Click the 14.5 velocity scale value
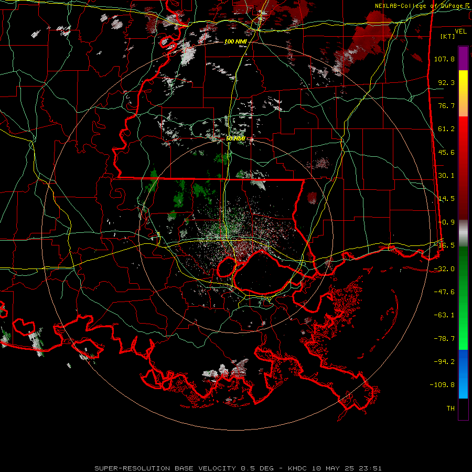This screenshot has width=472, height=472. click(x=446, y=199)
